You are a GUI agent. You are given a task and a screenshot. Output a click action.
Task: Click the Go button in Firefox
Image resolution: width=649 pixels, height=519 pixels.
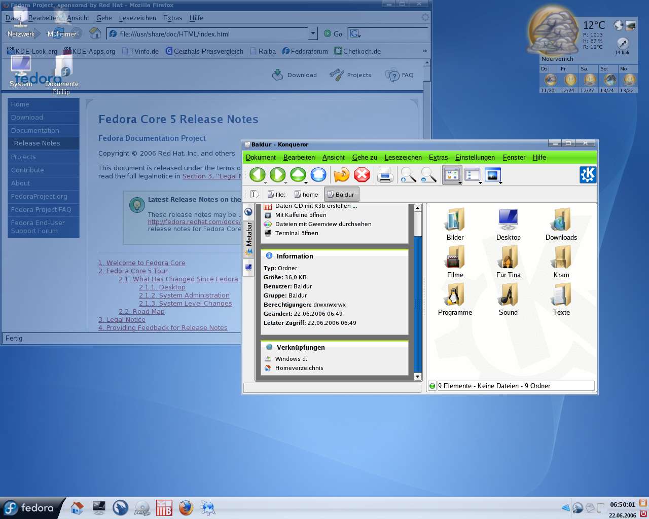[333, 33]
